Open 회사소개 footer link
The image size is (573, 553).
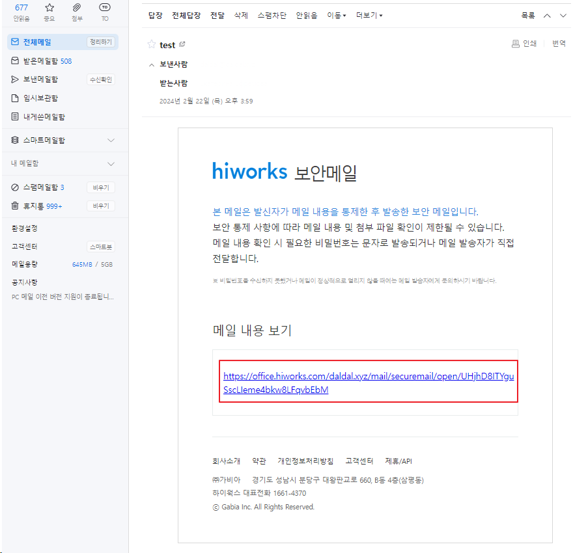point(226,461)
